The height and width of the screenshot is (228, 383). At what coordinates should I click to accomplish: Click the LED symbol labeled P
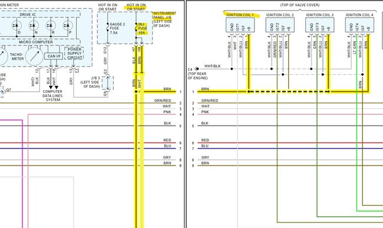68,25
